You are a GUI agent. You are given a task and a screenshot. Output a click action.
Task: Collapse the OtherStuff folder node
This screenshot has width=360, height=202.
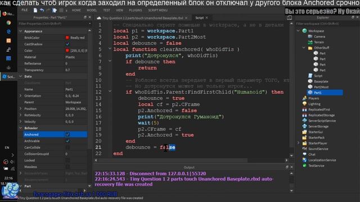304,48
